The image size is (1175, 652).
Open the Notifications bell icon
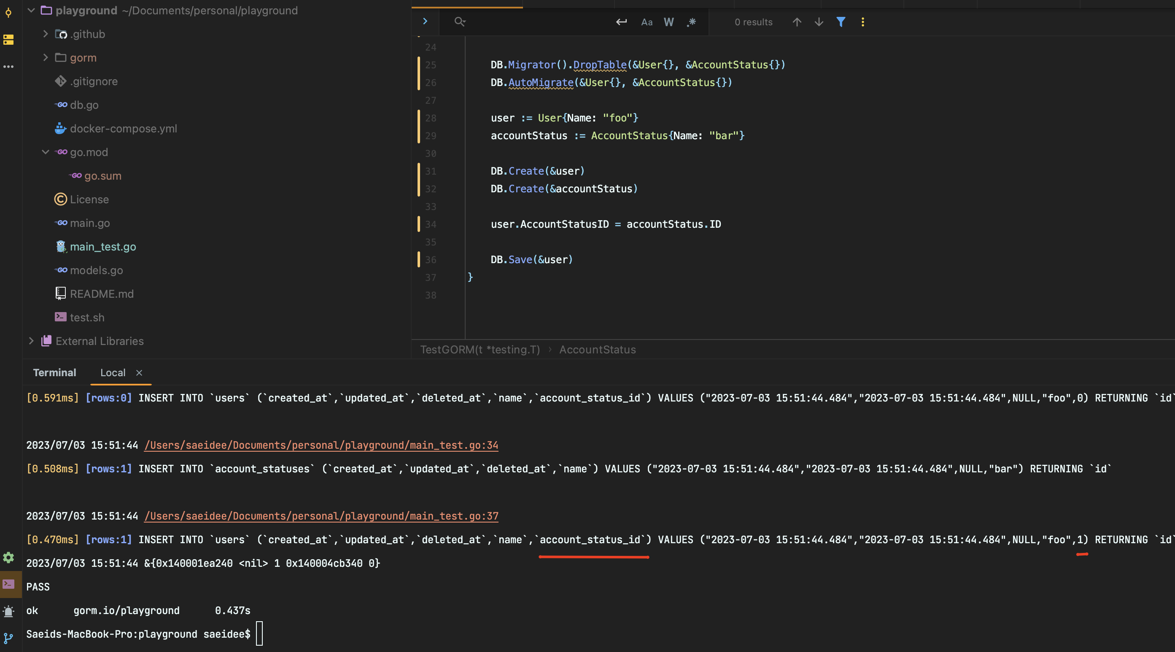(x=8, y=612)
